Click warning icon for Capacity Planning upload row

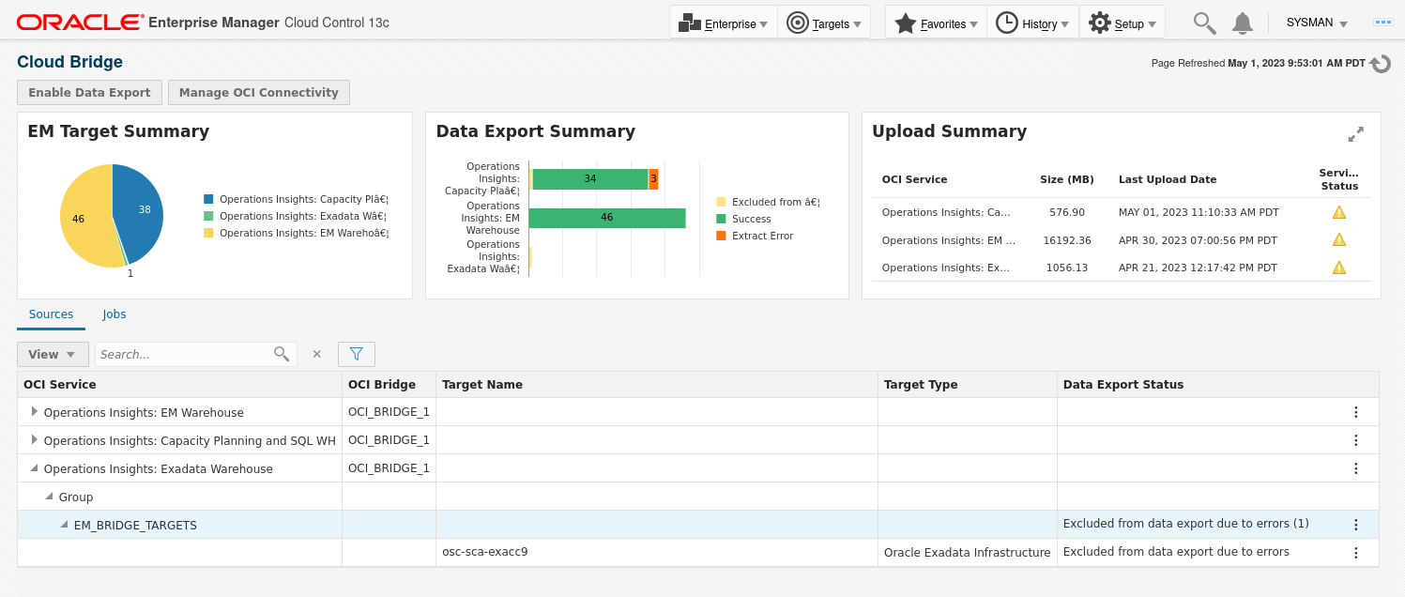click(1339, 212)
